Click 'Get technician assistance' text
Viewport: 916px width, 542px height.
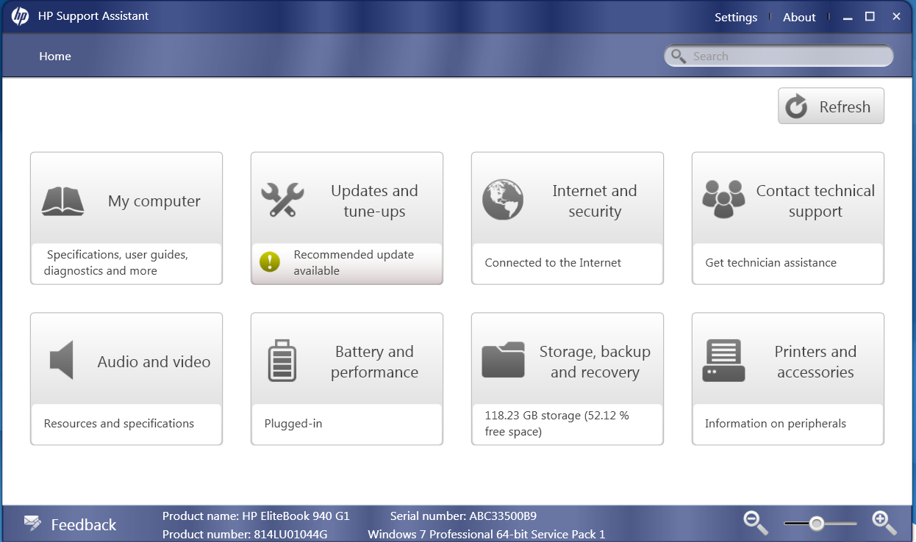click(770, 263)
